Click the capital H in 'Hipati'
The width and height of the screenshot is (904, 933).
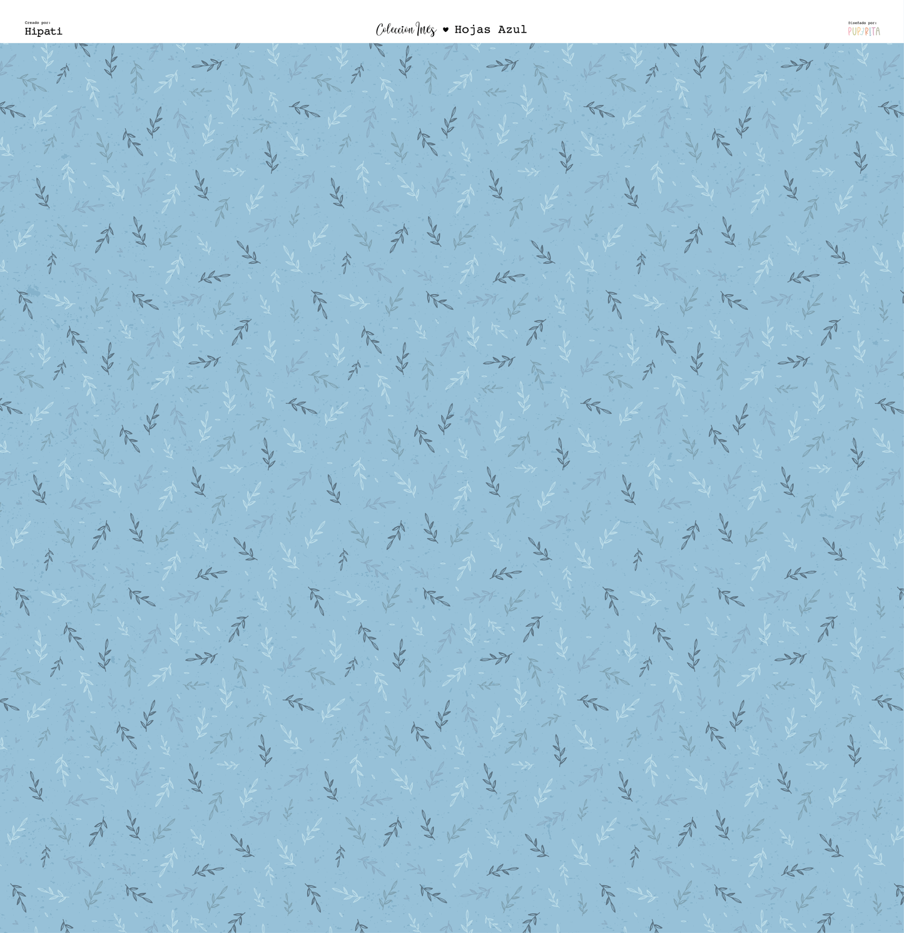click(29, 31)
